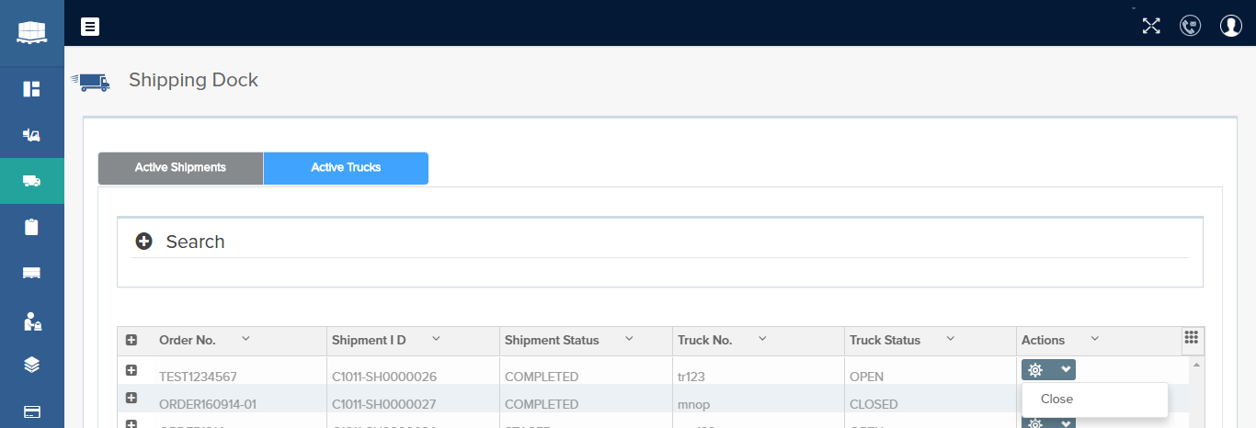Switch to Active Trucks tab

click(x=346, y=168)
